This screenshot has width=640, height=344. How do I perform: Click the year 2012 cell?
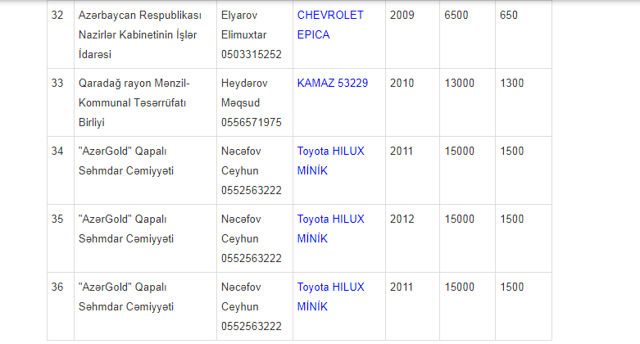pyautogui.click(x=412, y=238)
